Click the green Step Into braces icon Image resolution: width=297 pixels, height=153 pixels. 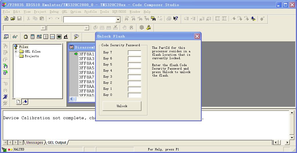[6, 66]
